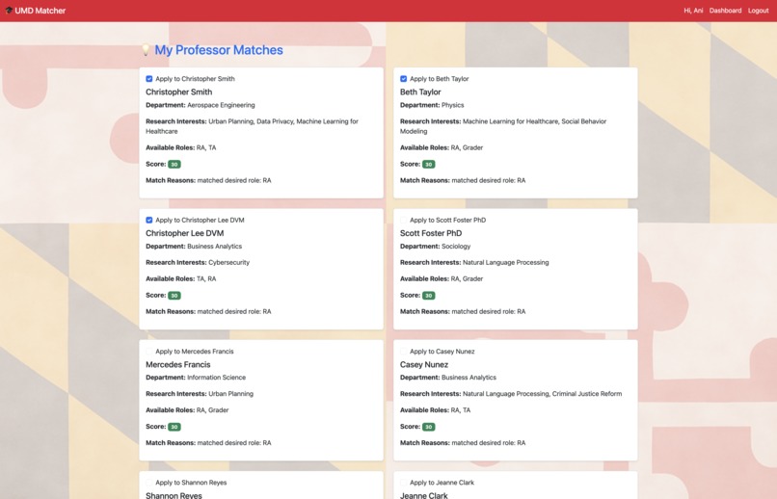
Task: Uncheck Apply to Christopher Lee DVM checkbox
Action: coord(149,220)
